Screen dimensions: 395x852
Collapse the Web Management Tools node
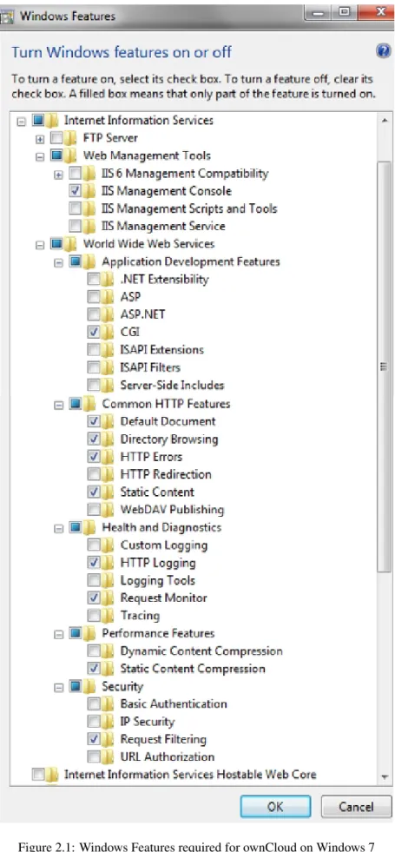(x=40, y=156)
